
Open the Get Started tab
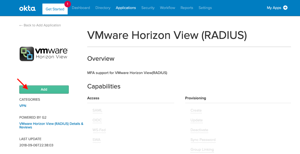55,9
